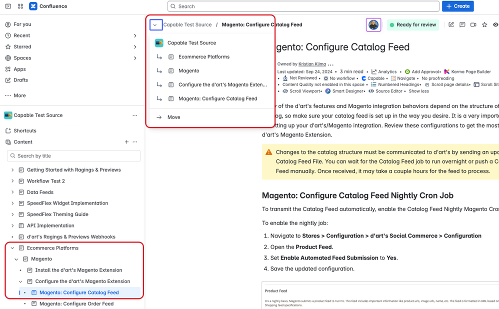The height and width of the screenshot is (309, 499).
Task: Click the user avatar in page header
Action: [x=373, y=25]
